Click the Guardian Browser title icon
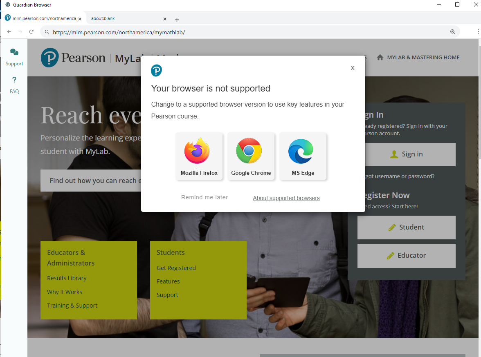Image resolution: width=481 pixels, height=357 pixels. pyautogui.click(x=8, y=4)
